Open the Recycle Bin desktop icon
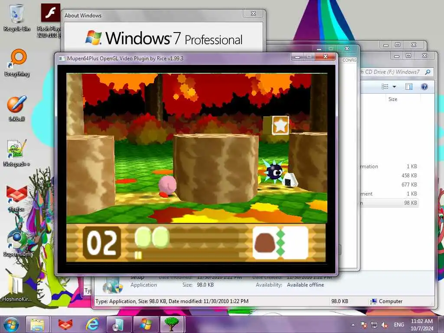 pyautogui.click(x=17, y=17)
